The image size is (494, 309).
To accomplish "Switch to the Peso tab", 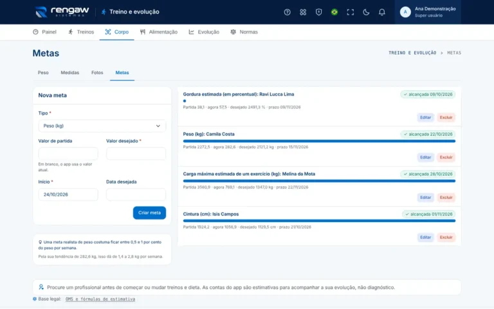I will pyautogui.click(x=43, y=73).
